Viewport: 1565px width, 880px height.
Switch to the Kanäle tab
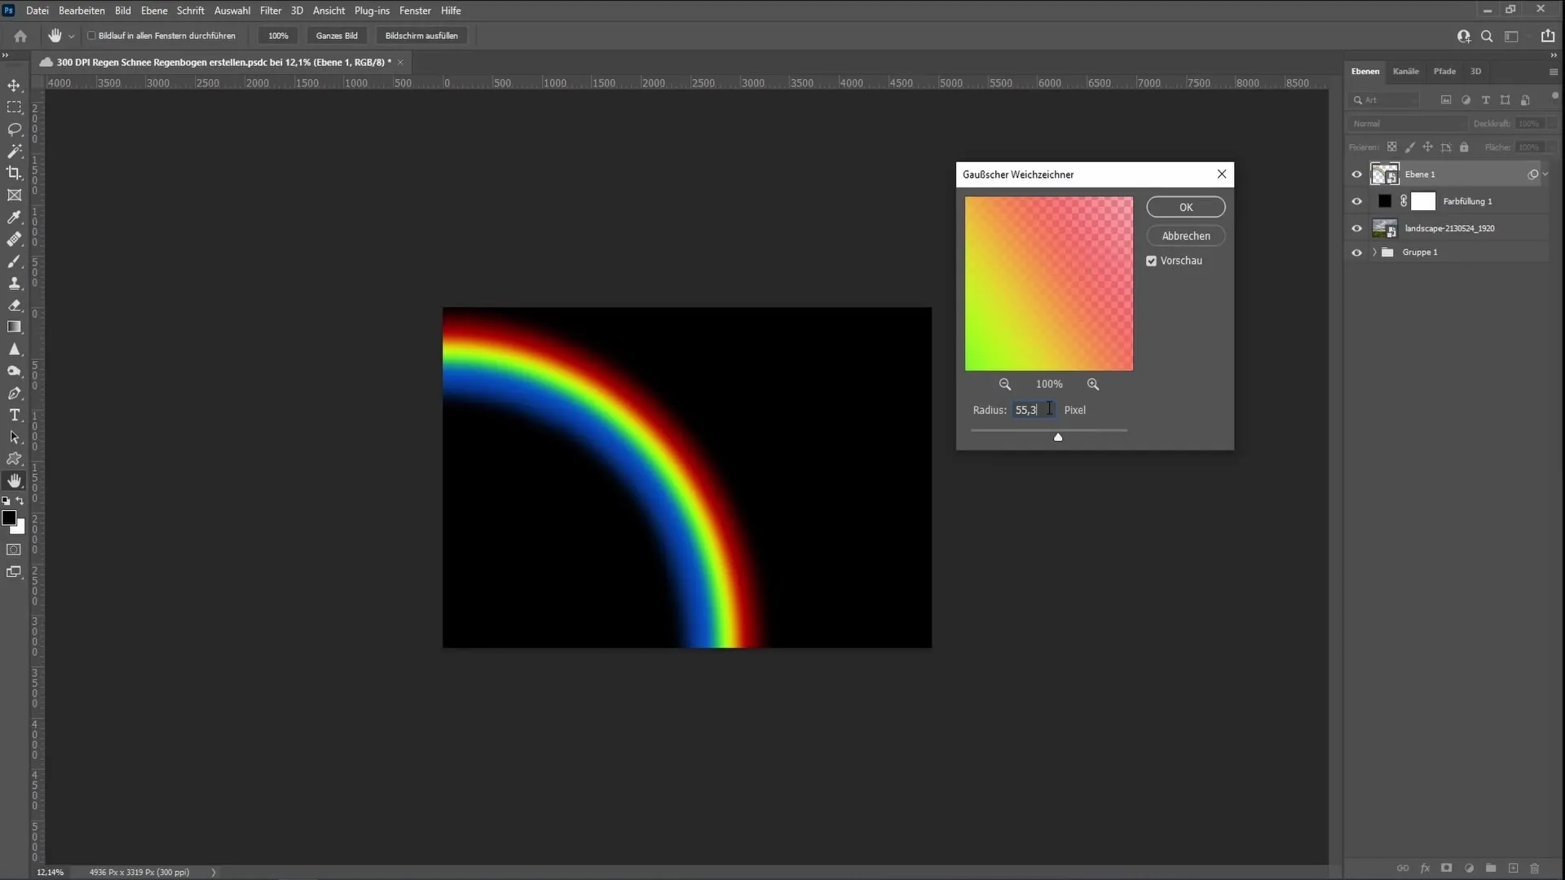point(1405,72)
